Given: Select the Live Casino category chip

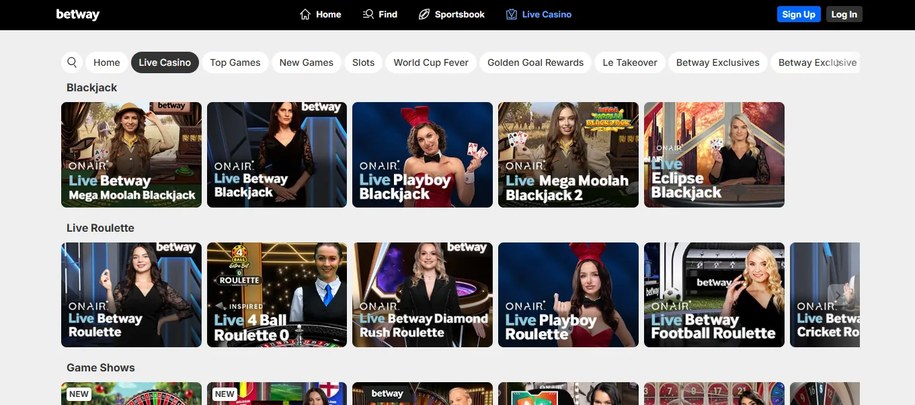Looking at the screenshot, I should click(165, 62).
